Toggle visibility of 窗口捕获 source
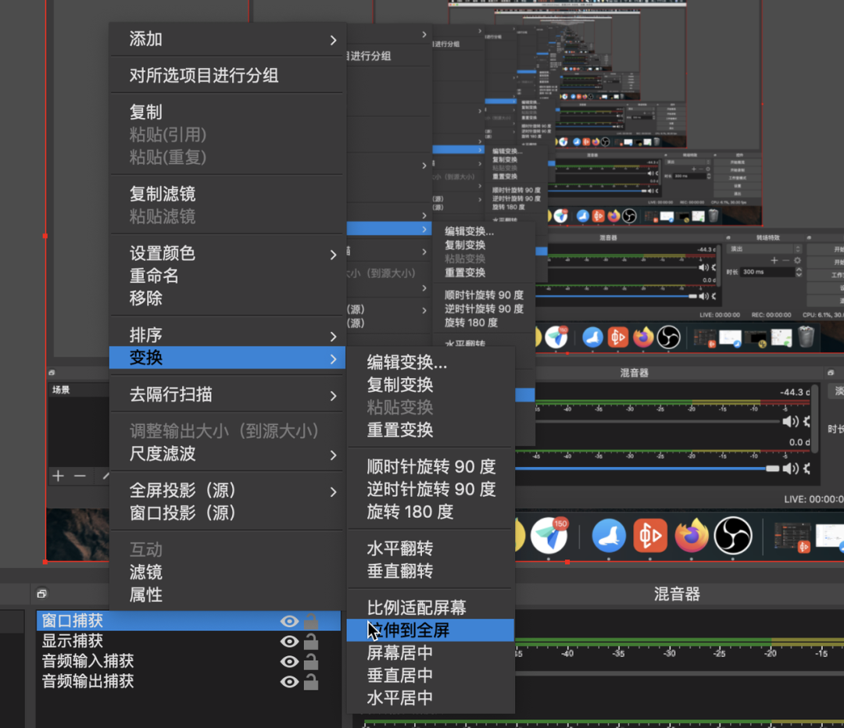844x728 pixels. [x=289, y=621]
